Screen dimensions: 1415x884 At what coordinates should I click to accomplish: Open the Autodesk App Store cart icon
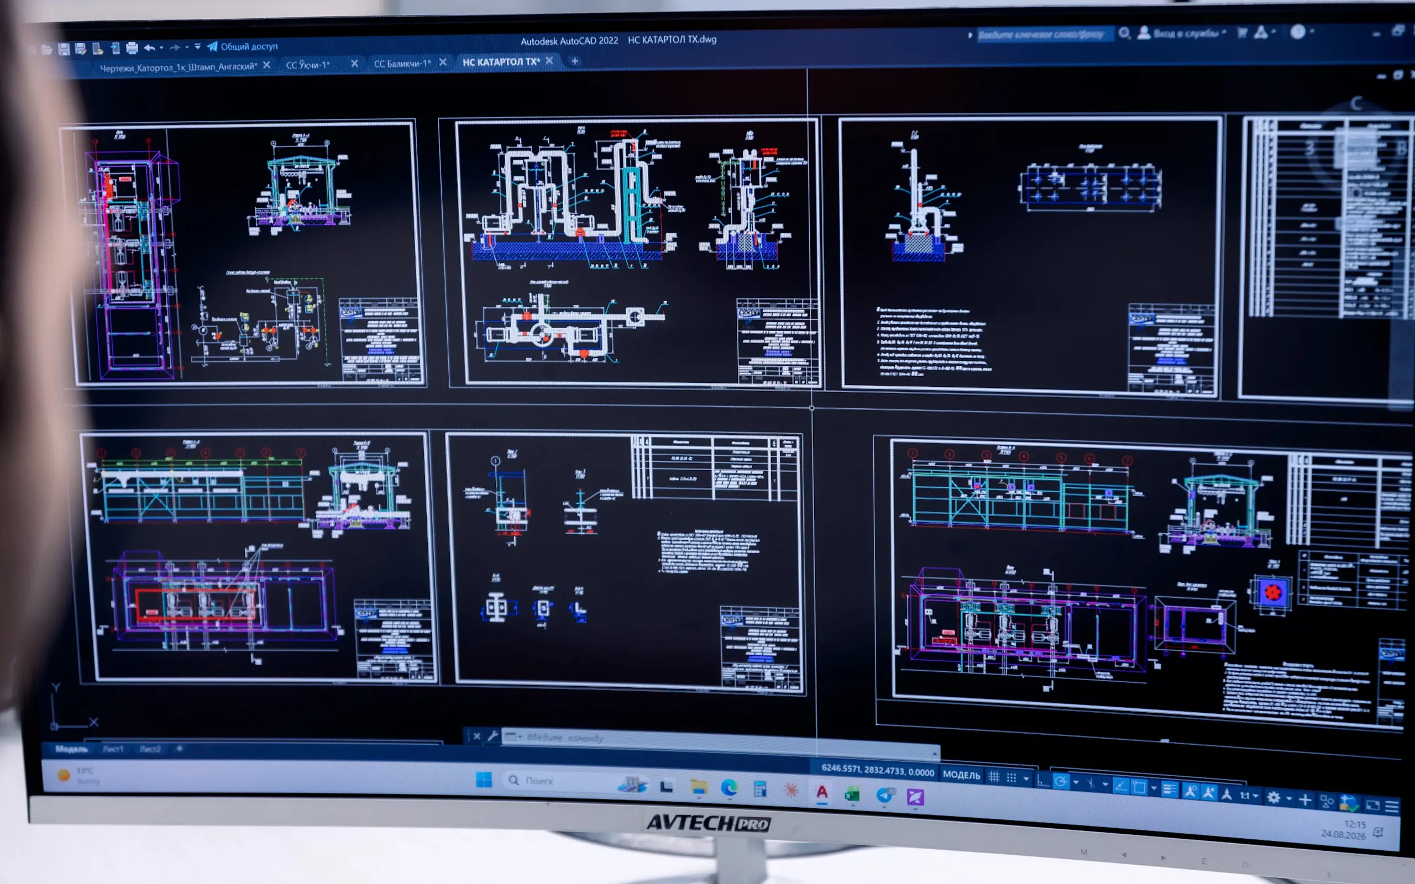[1242, 33]
